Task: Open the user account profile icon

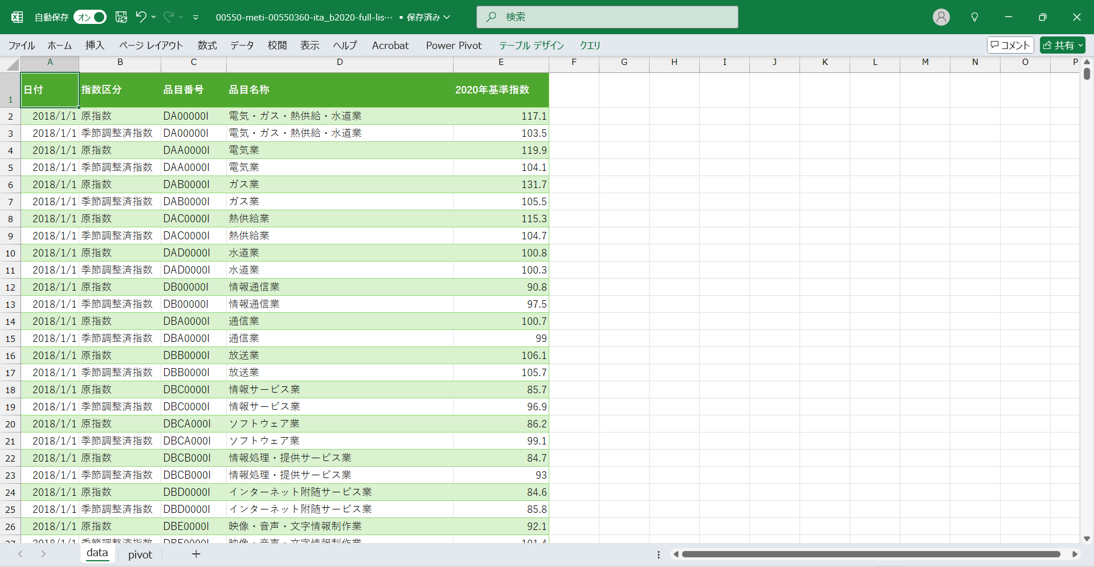Action: tap(941, 17)
